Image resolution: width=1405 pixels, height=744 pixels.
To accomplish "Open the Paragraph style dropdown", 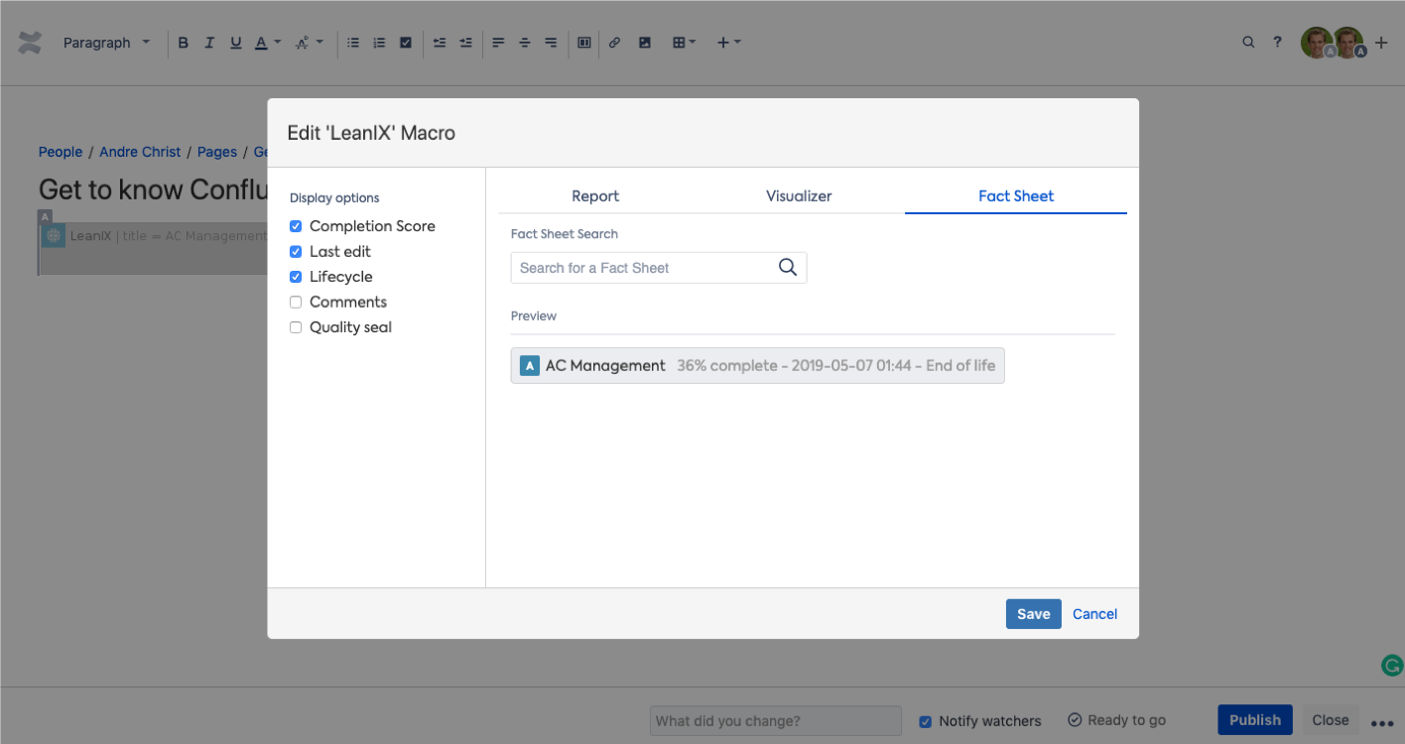I will (106, 43).
